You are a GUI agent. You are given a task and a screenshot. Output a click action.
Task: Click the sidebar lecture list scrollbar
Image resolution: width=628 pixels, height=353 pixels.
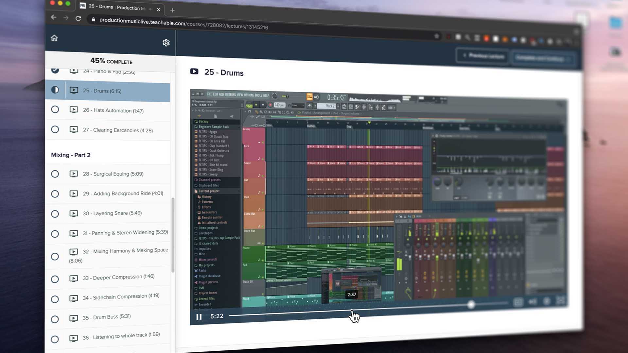click(x=173, y=235)
